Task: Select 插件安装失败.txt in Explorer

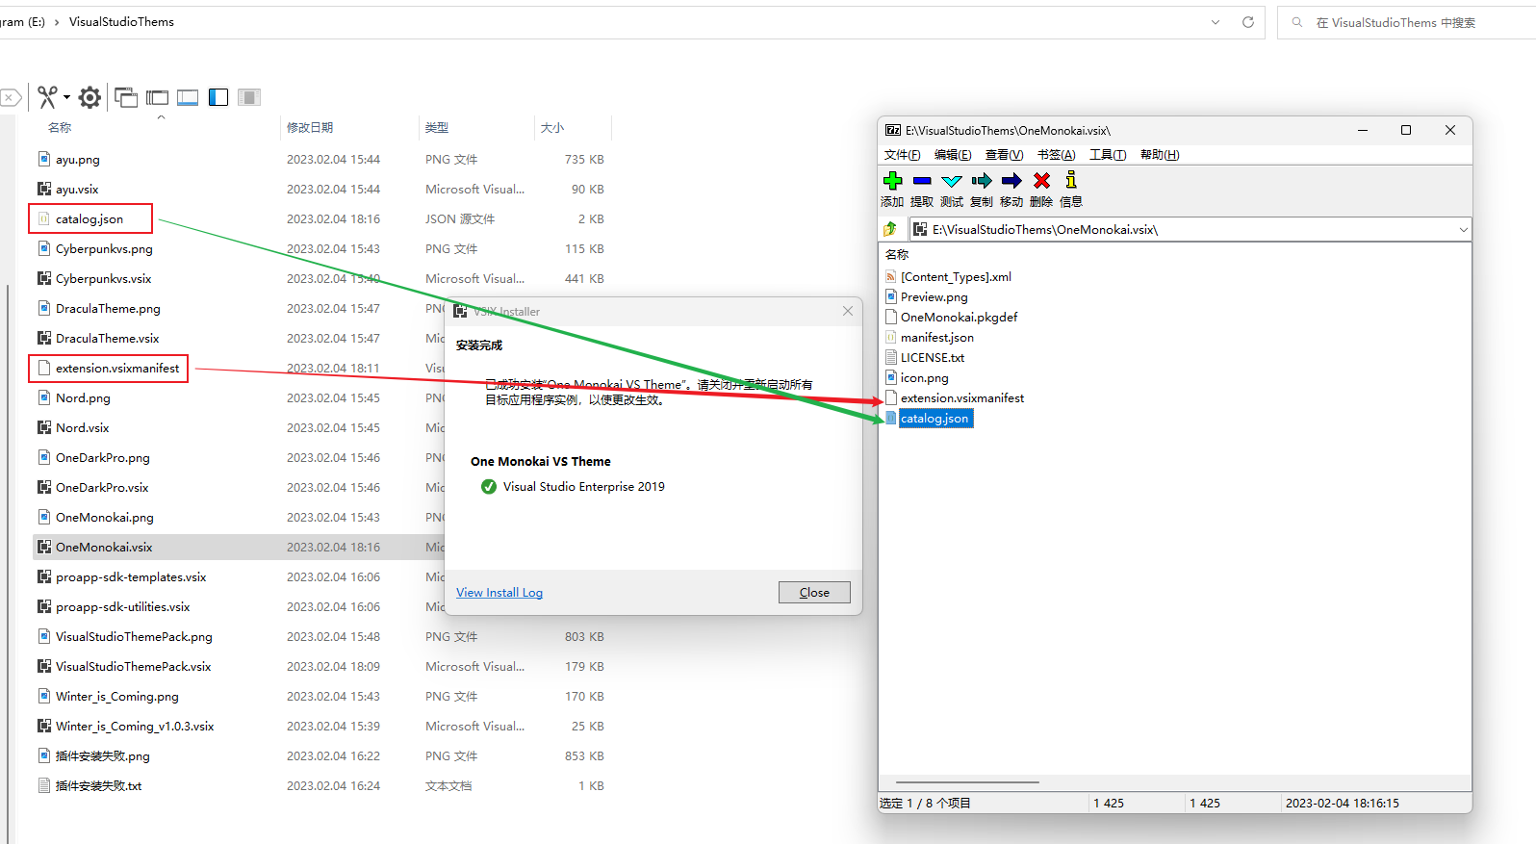Action: (98, 786)
